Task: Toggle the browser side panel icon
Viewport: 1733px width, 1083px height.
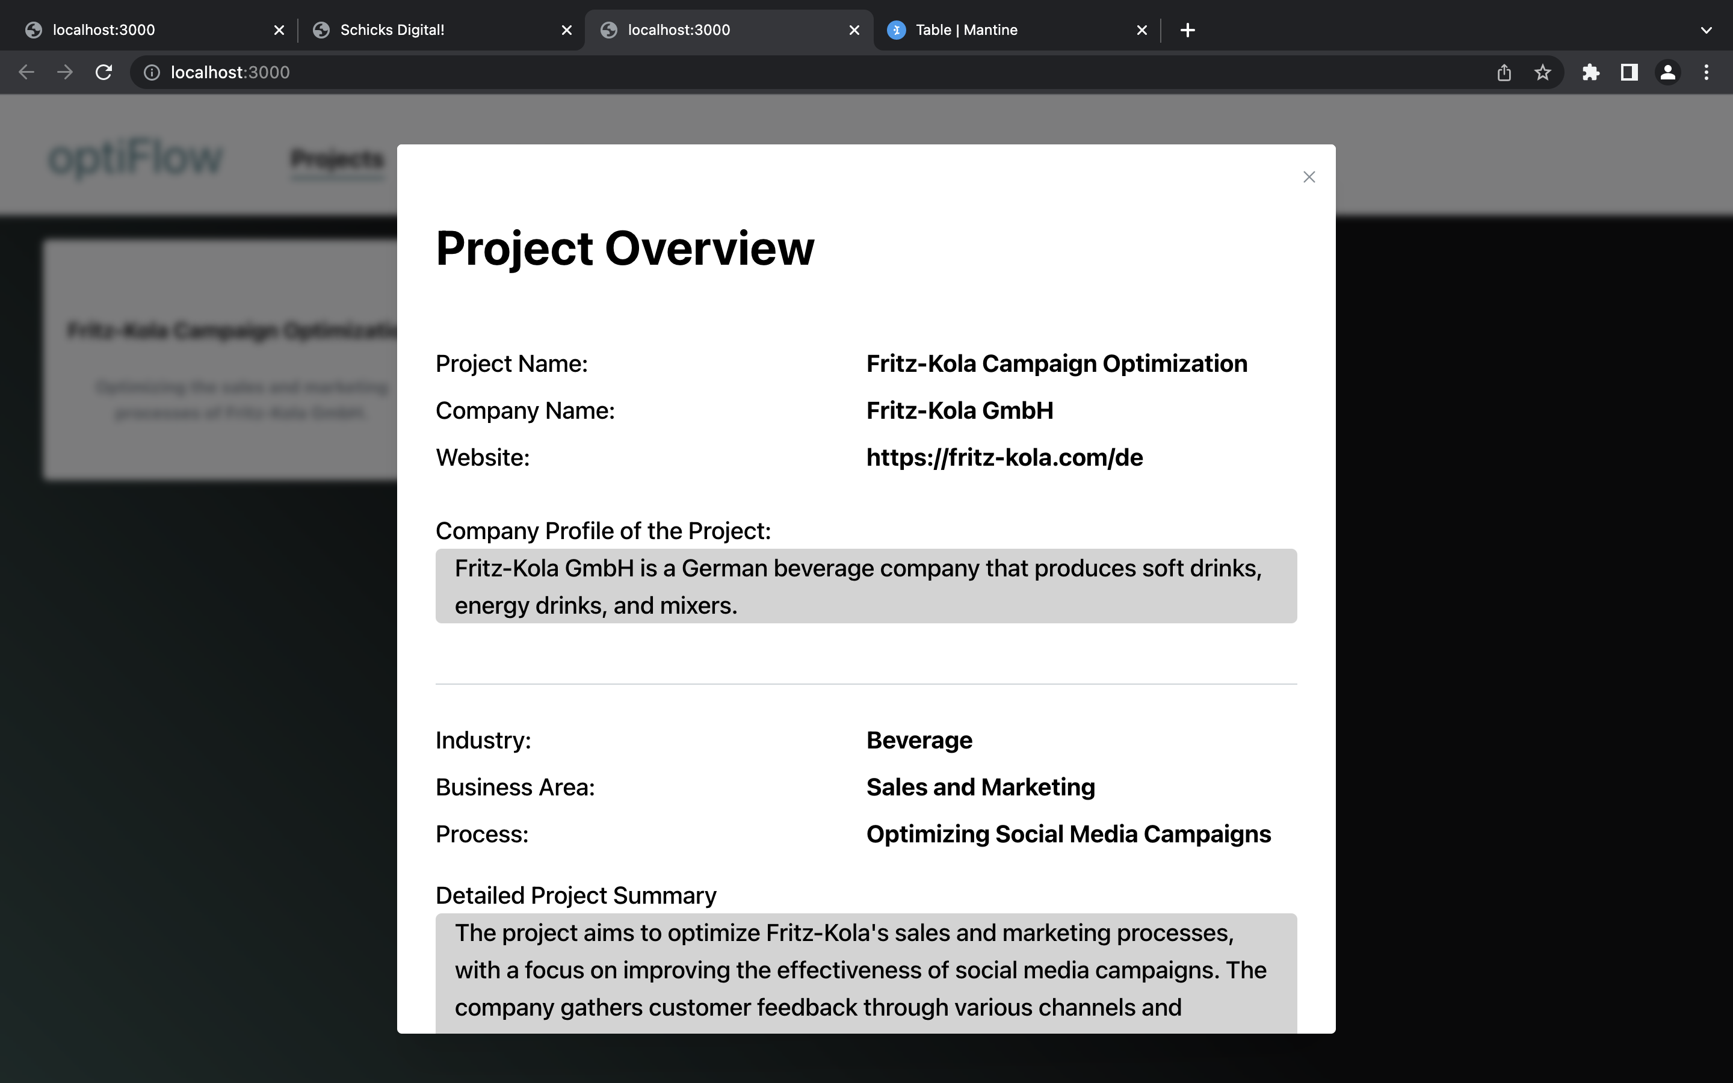Action: tap(1629, 72)
